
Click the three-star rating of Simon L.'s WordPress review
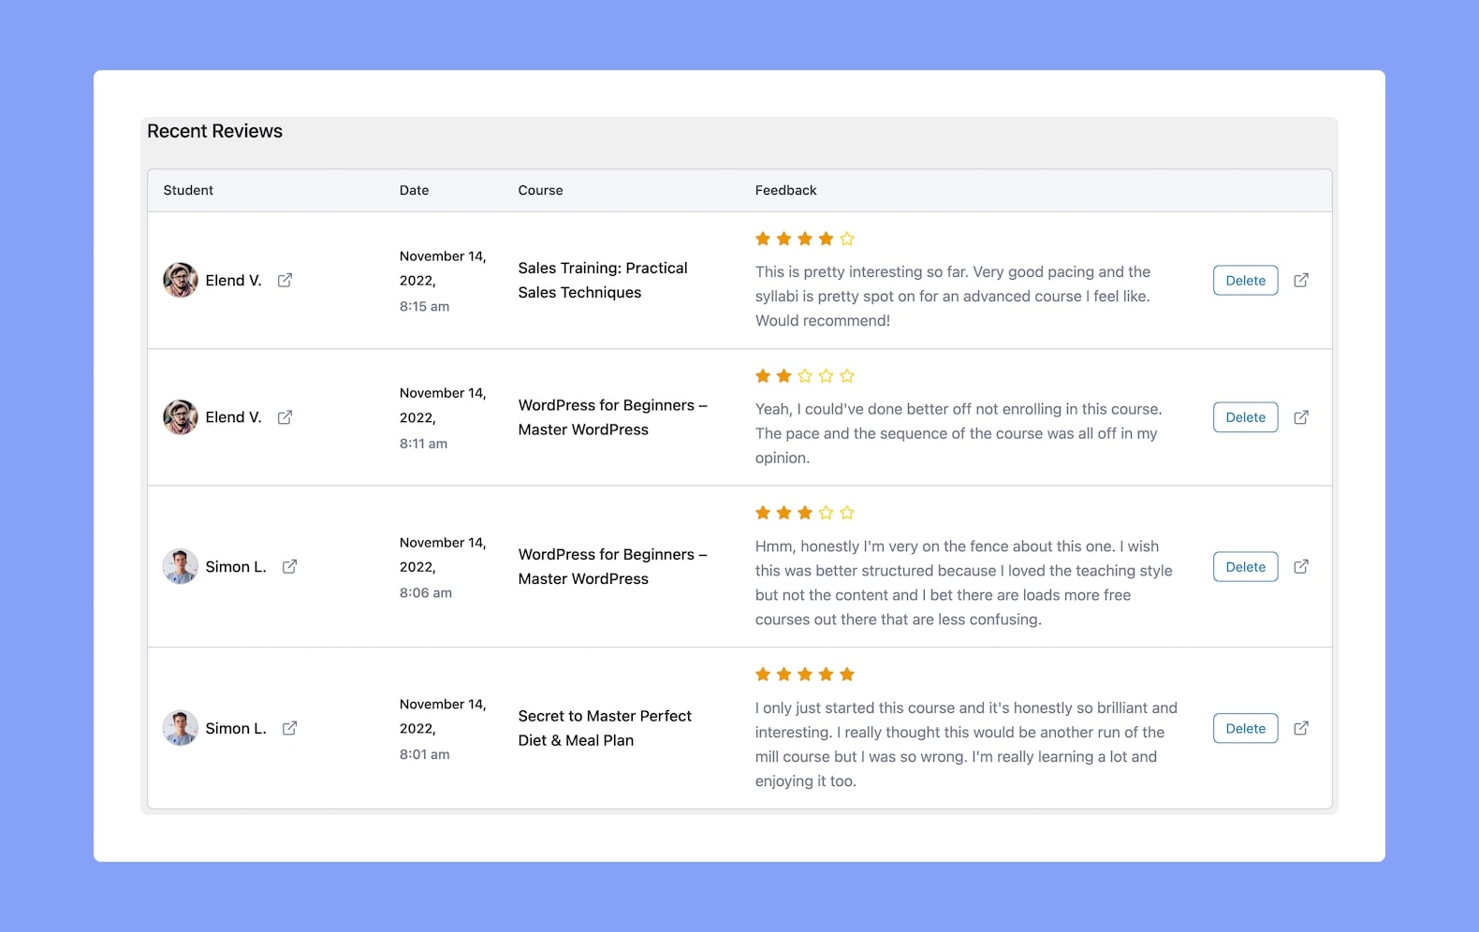coord(805,513)
